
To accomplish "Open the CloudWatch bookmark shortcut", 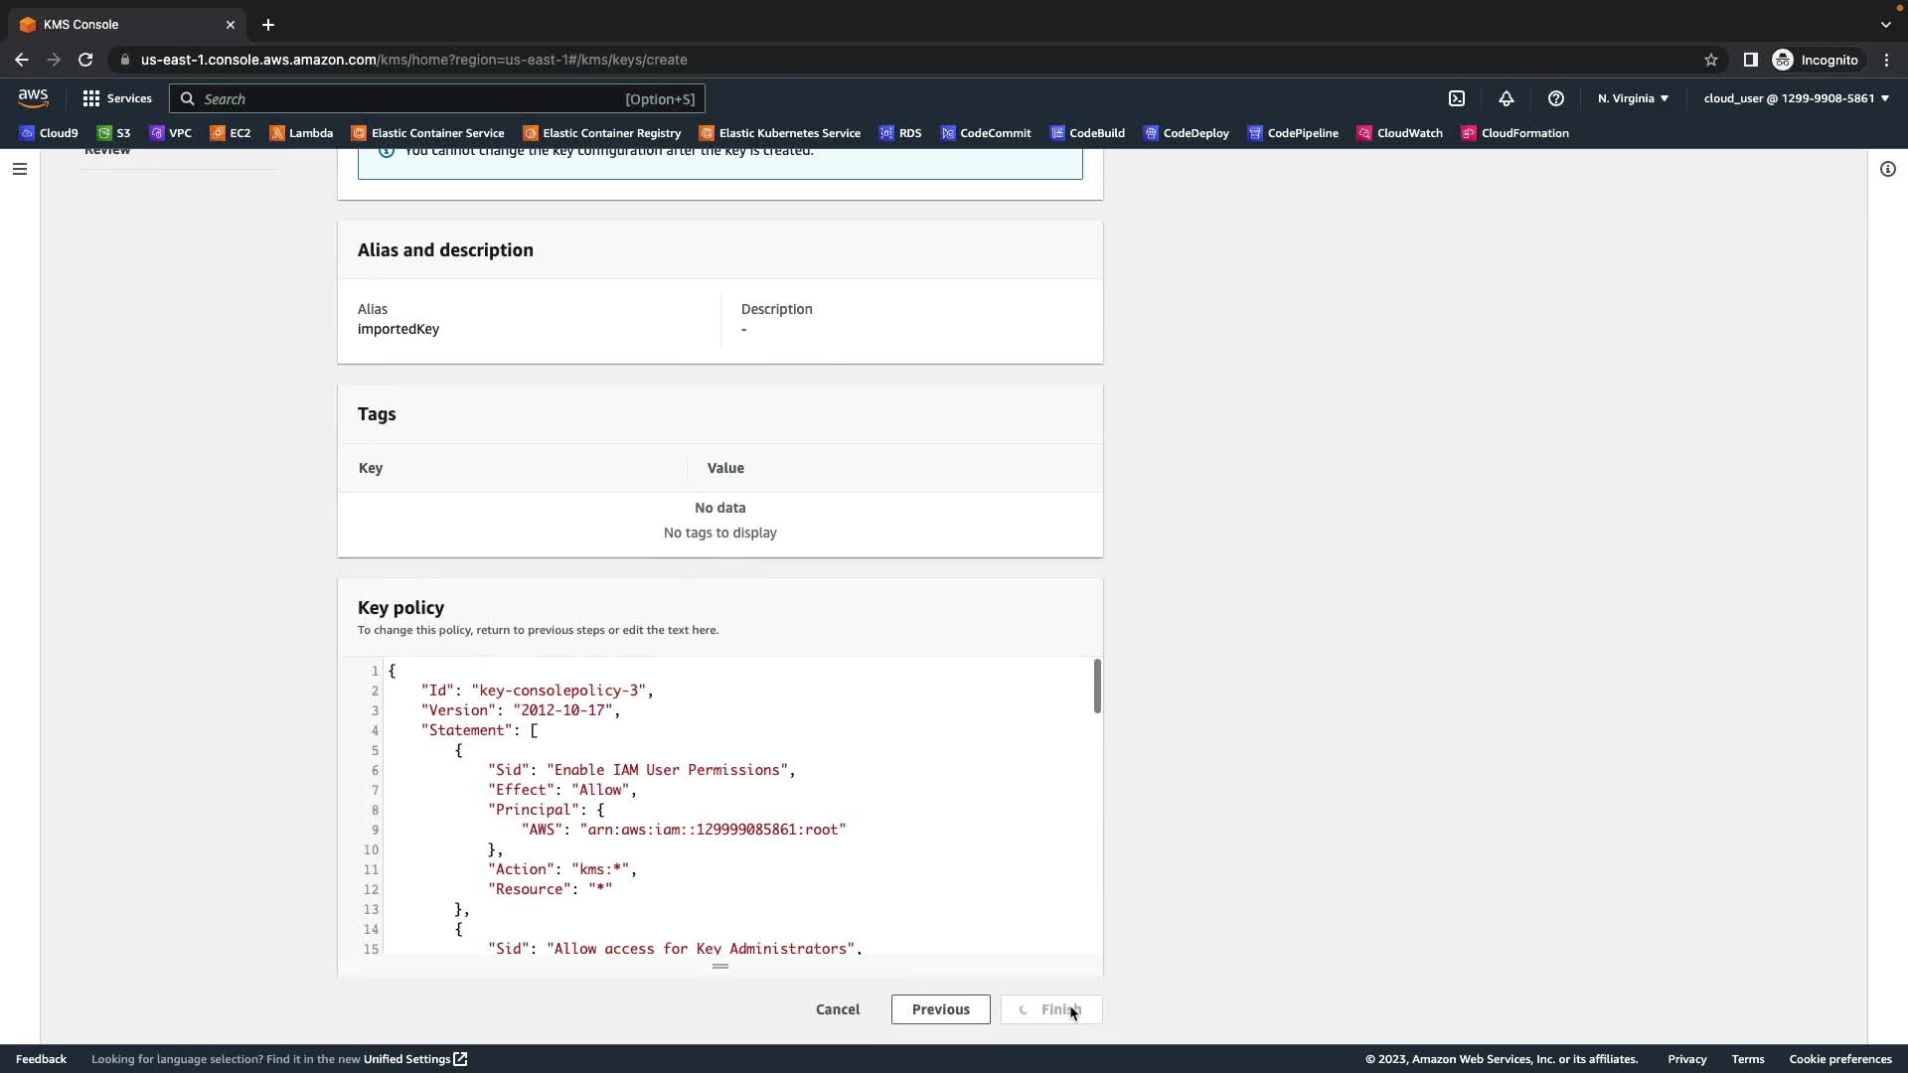I will 1400,133.
